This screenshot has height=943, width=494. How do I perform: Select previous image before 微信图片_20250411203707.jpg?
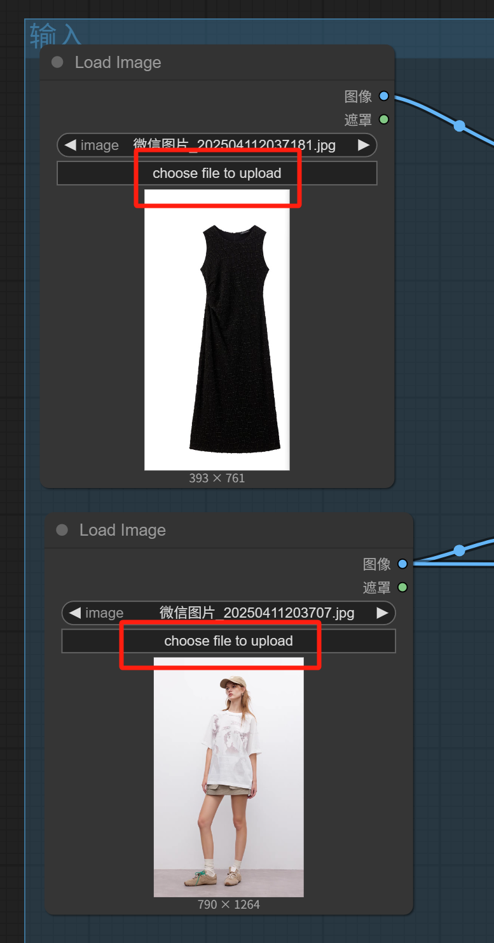(x=74, y=613)
